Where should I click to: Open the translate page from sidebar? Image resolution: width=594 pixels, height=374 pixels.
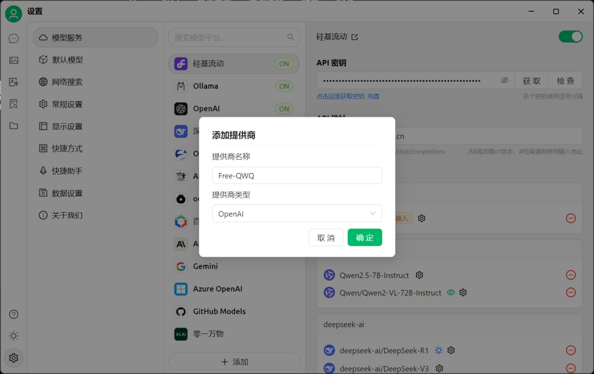14,82
